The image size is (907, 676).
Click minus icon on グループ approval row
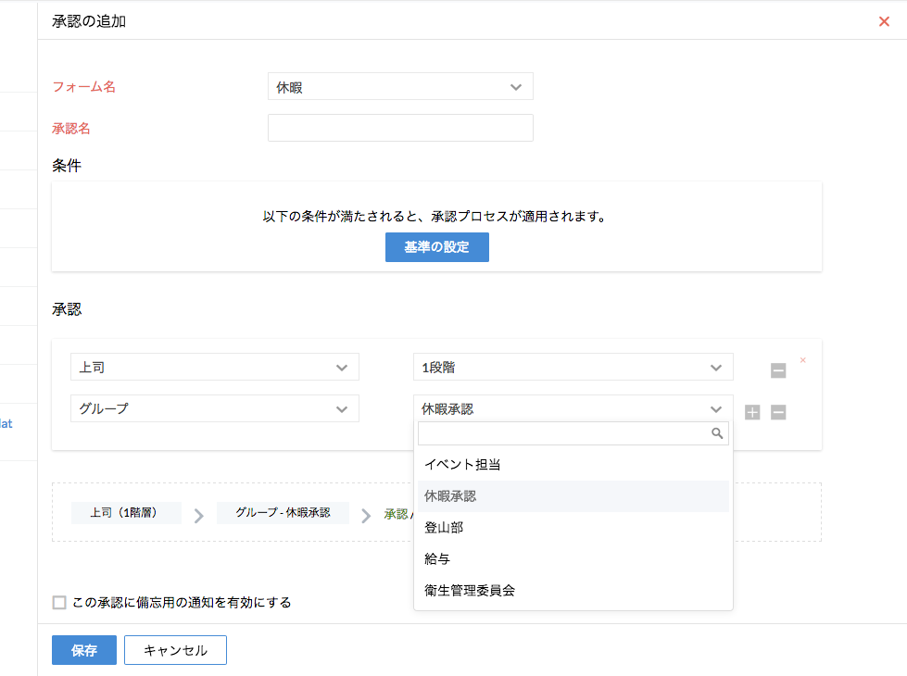click(778, 412)
